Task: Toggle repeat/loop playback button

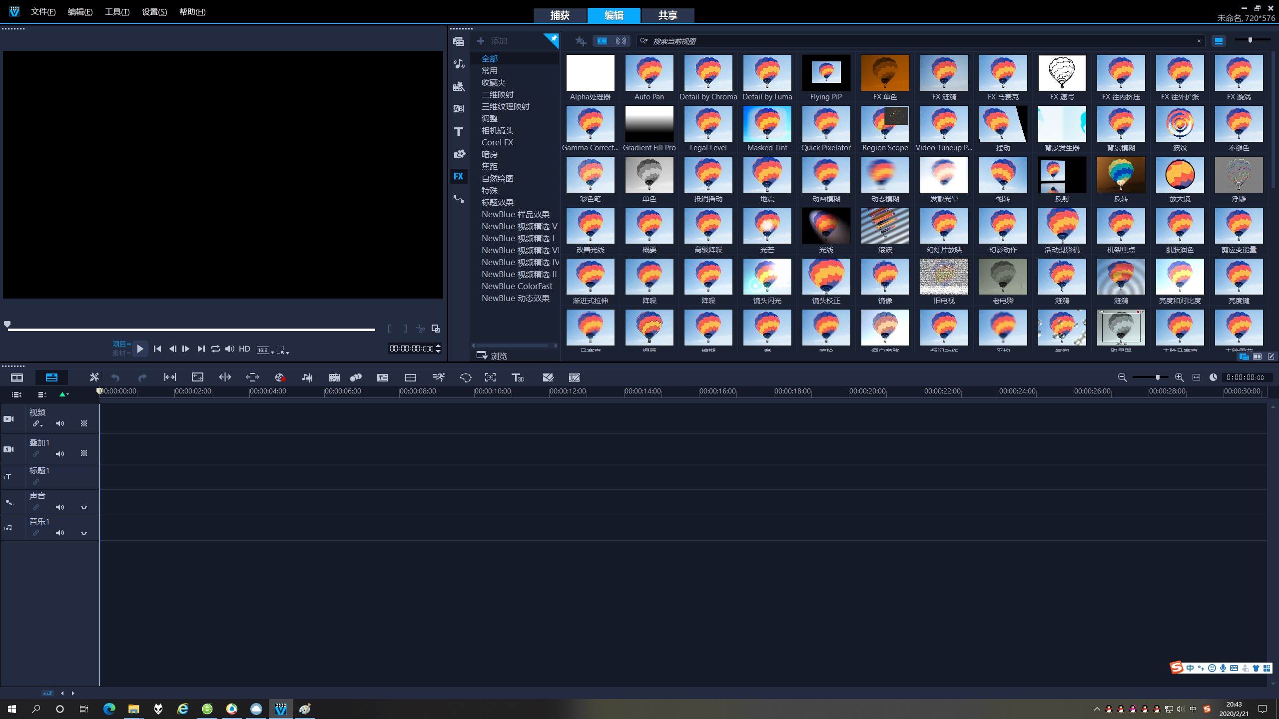Action: coord(215,349)
